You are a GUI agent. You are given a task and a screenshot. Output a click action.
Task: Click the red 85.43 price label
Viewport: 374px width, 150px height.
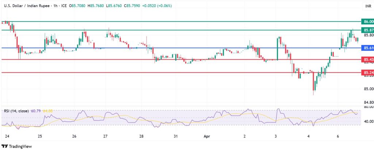367,60
